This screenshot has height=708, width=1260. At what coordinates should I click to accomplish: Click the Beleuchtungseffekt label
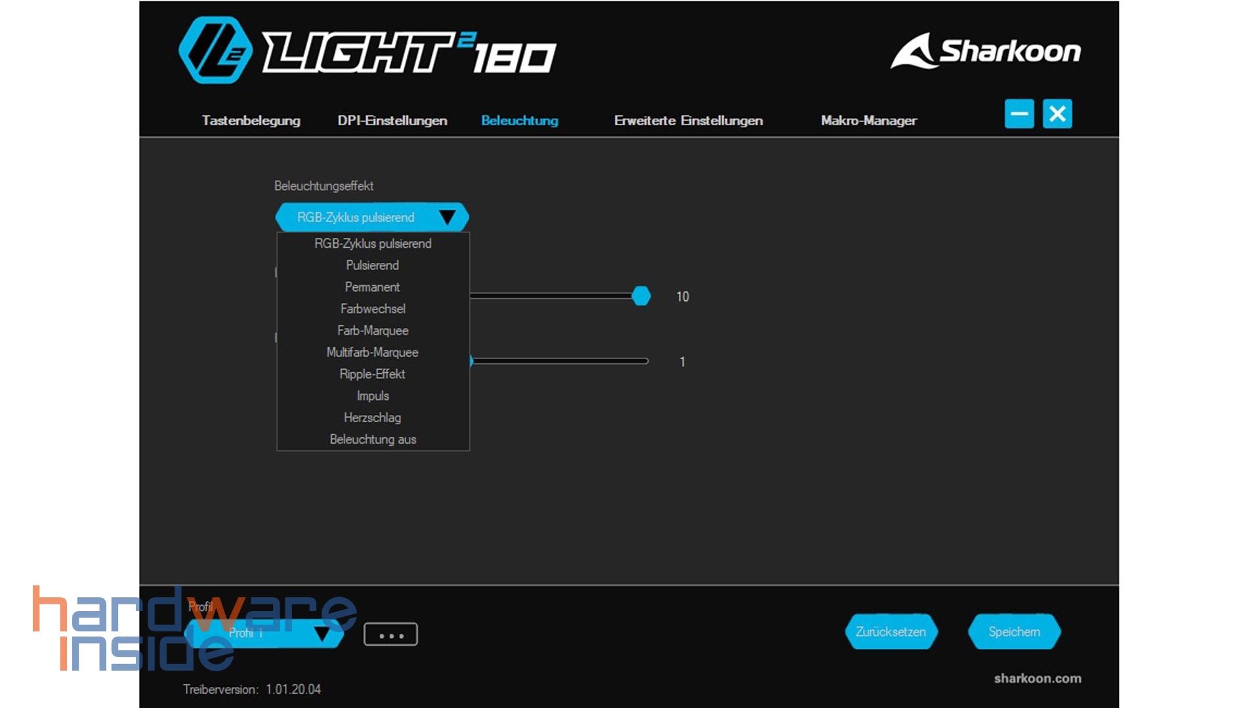pos(324,186)
